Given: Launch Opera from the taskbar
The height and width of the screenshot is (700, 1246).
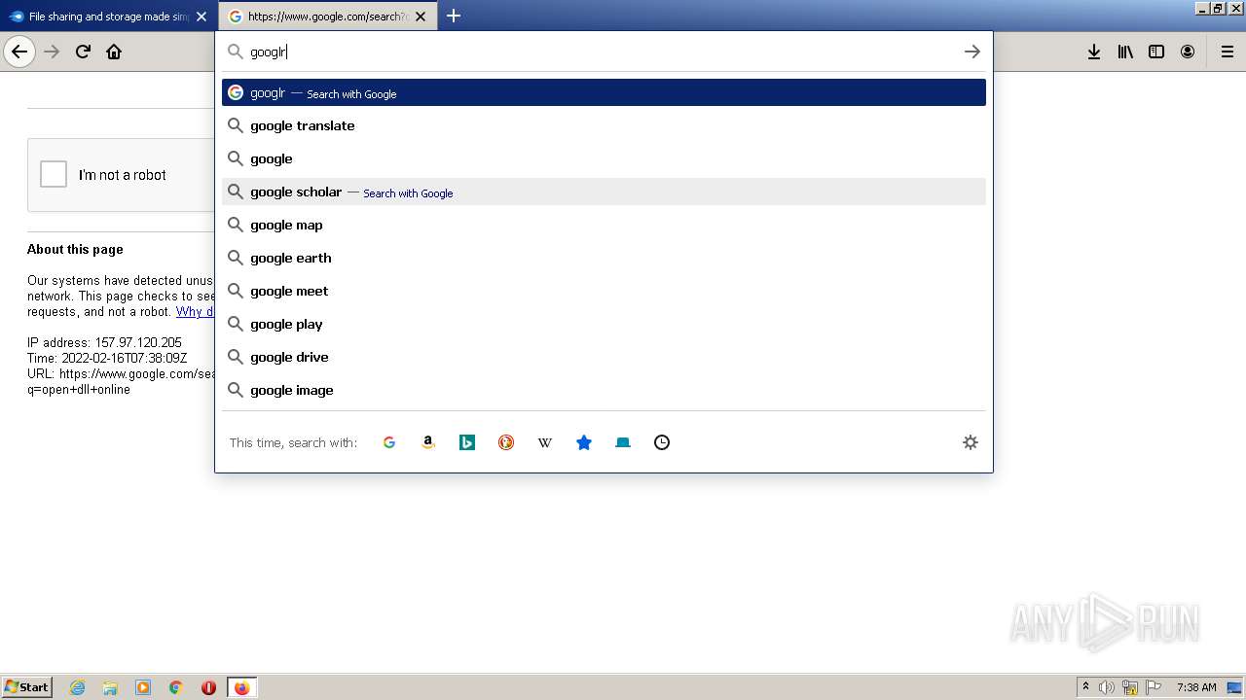Looking at the screenshot, I should pos(208,687).
